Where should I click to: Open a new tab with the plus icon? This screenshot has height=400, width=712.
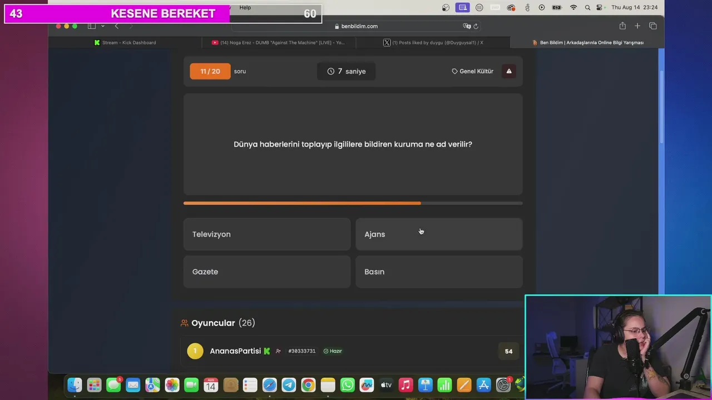coord(637,26)
